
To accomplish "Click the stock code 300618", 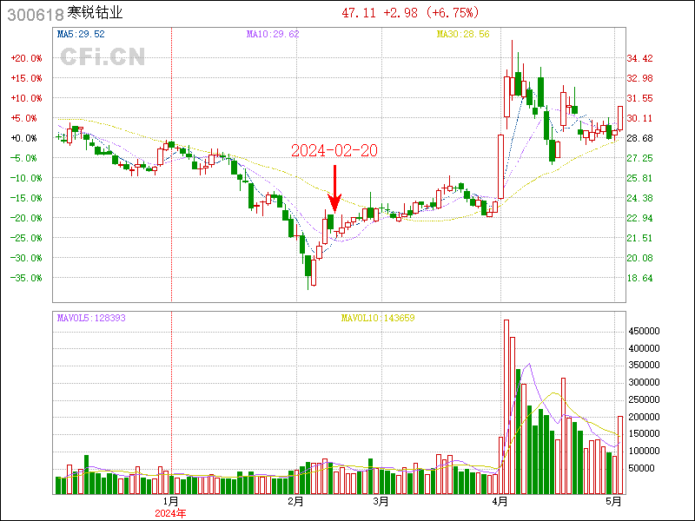I will click(x=33, y=14).
